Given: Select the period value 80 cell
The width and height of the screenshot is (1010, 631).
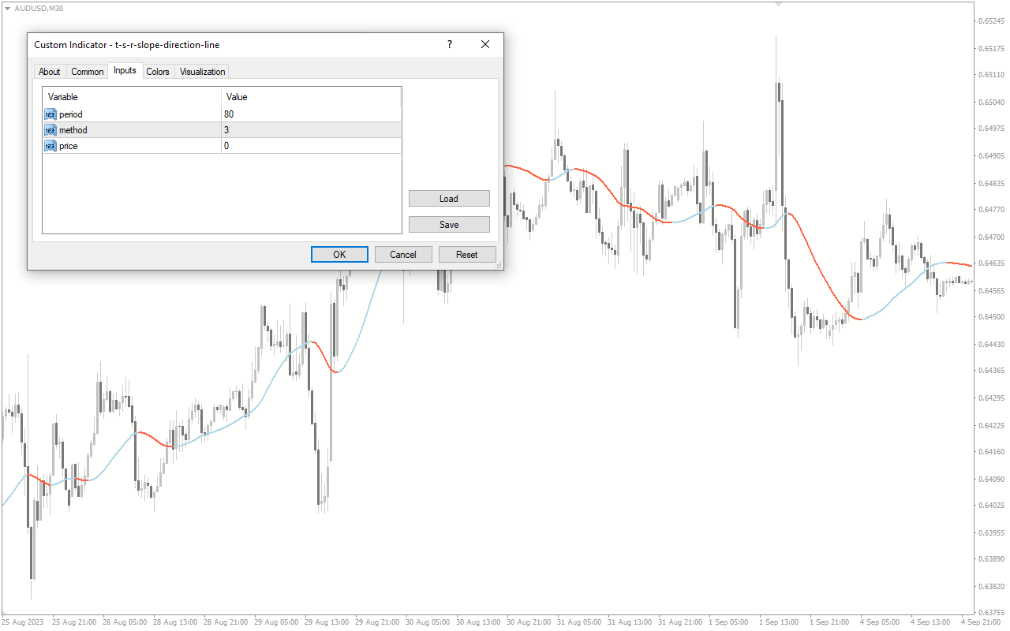Looking at the screenshot, I should (311, 114).
